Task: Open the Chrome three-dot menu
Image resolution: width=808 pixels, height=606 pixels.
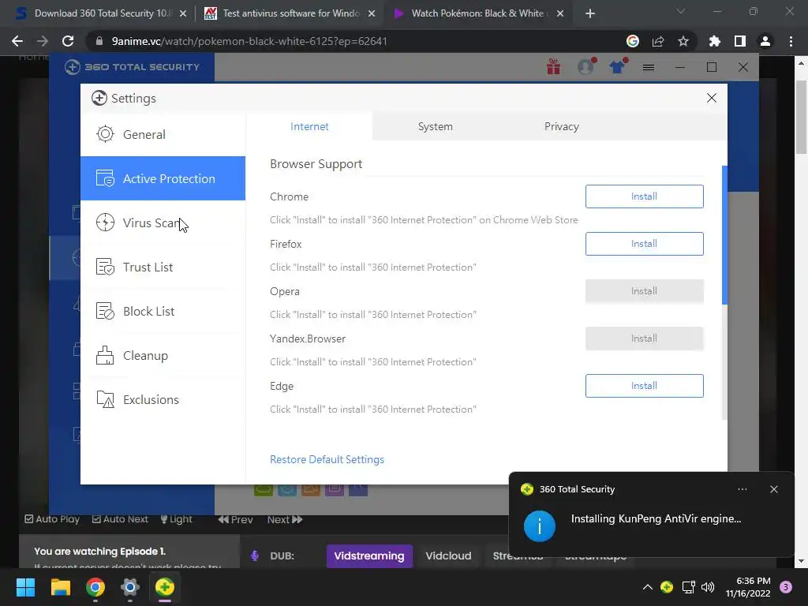Action: click(791, 41)
